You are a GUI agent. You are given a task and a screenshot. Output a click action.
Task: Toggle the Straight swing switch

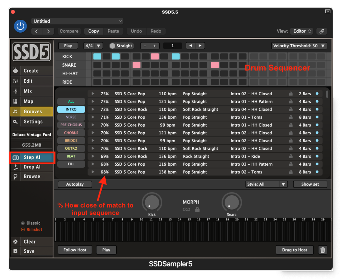[112, 46]
